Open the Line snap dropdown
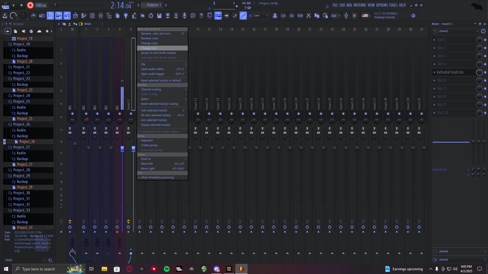The image size is (488, 274). point(261,16)
